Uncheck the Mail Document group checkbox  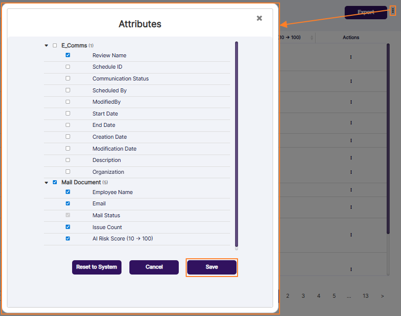pos(55,182)
